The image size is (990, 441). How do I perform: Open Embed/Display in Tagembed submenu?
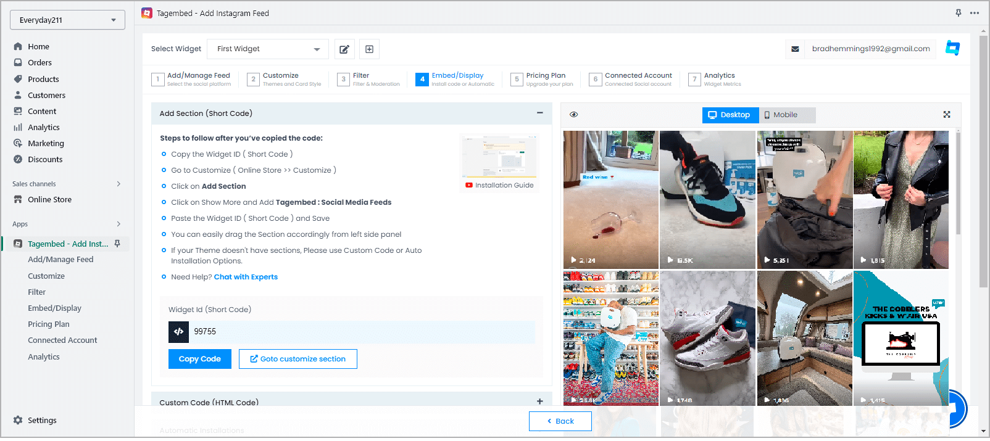click(54, 308)
